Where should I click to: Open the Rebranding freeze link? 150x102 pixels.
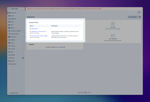(35, 29)
